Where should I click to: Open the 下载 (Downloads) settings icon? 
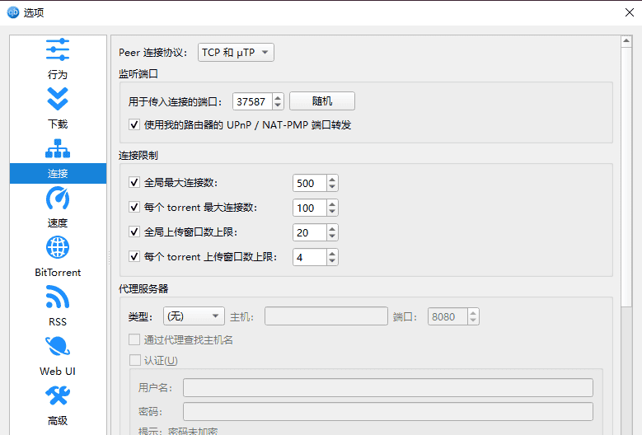(x=58, y=99)
